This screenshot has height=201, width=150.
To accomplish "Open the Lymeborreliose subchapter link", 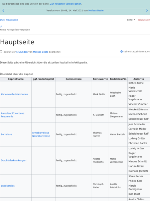I will 41,133.
